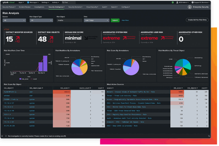Expand the Activity dropdown

[55, 2]
